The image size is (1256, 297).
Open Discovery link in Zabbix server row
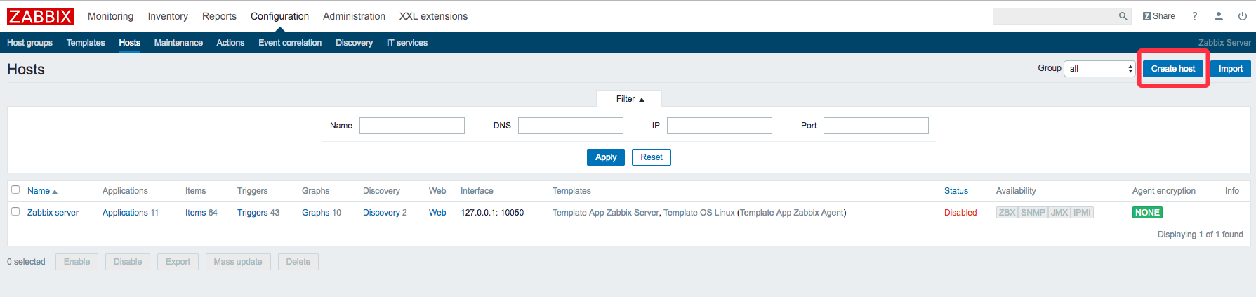click(x=381, y=213)
